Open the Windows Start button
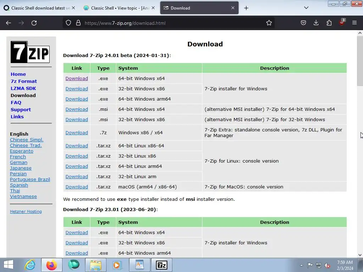The image size is (363, 272). (9, 265)
